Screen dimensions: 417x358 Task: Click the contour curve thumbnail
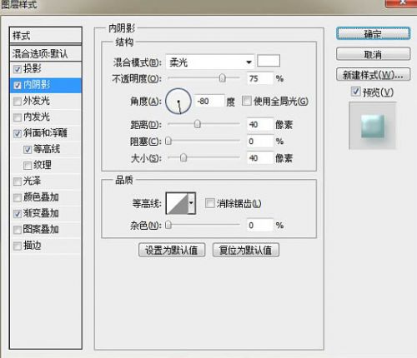coord(177,203)
